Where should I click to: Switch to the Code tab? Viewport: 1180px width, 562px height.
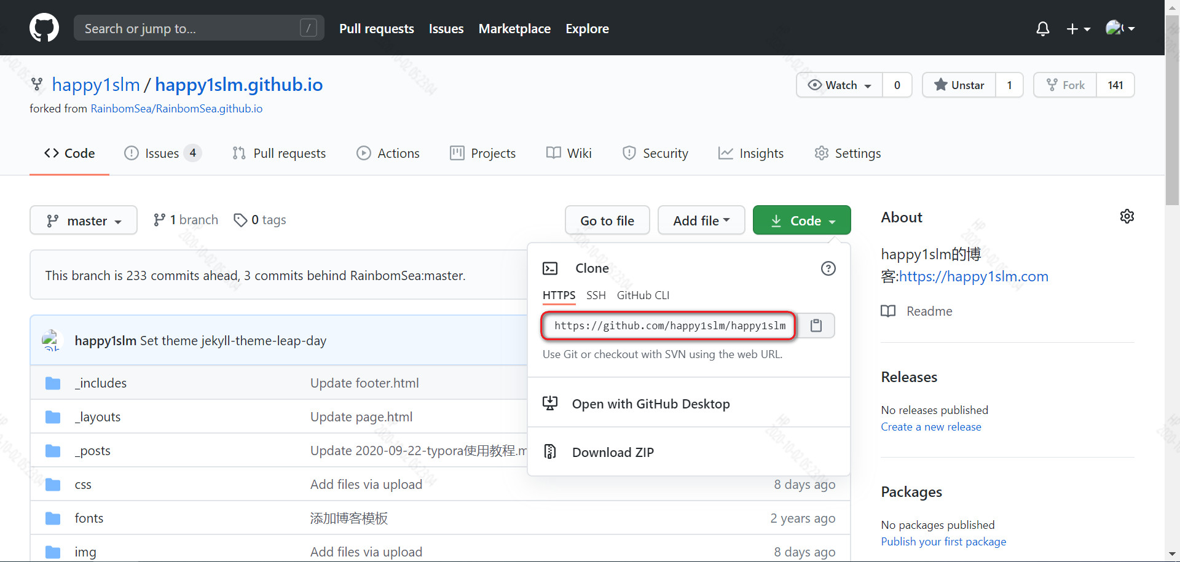pos(69,153)
